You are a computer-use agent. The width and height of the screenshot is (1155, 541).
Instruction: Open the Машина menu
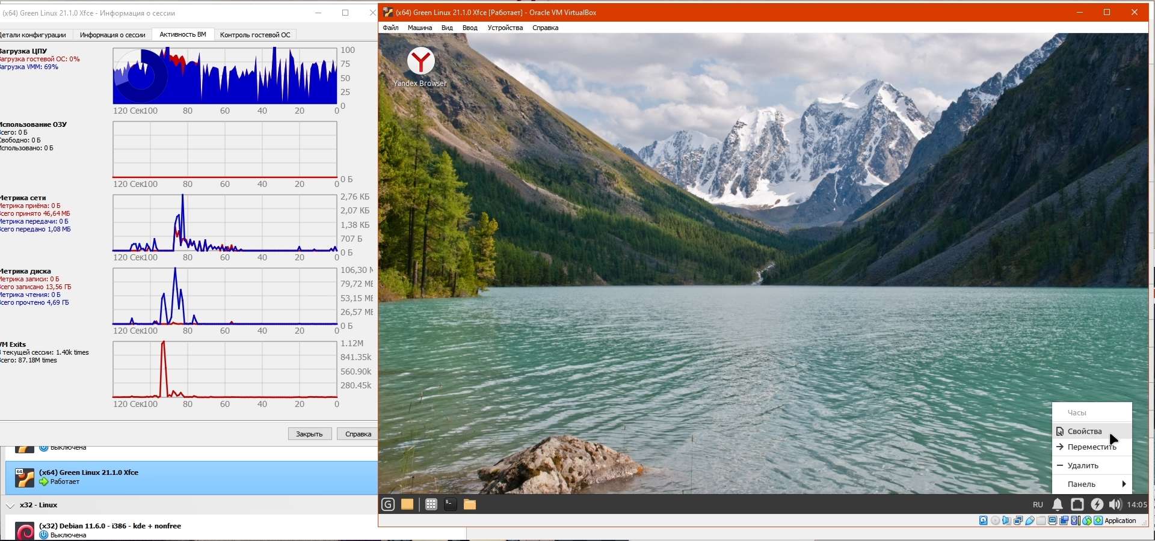tap(420, 28)
